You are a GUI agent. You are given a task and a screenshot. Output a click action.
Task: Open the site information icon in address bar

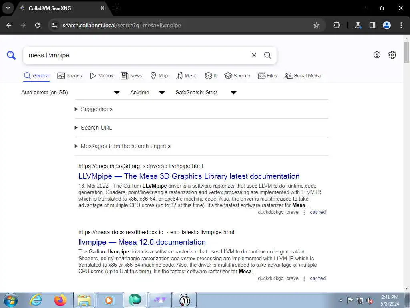point(54,25)
